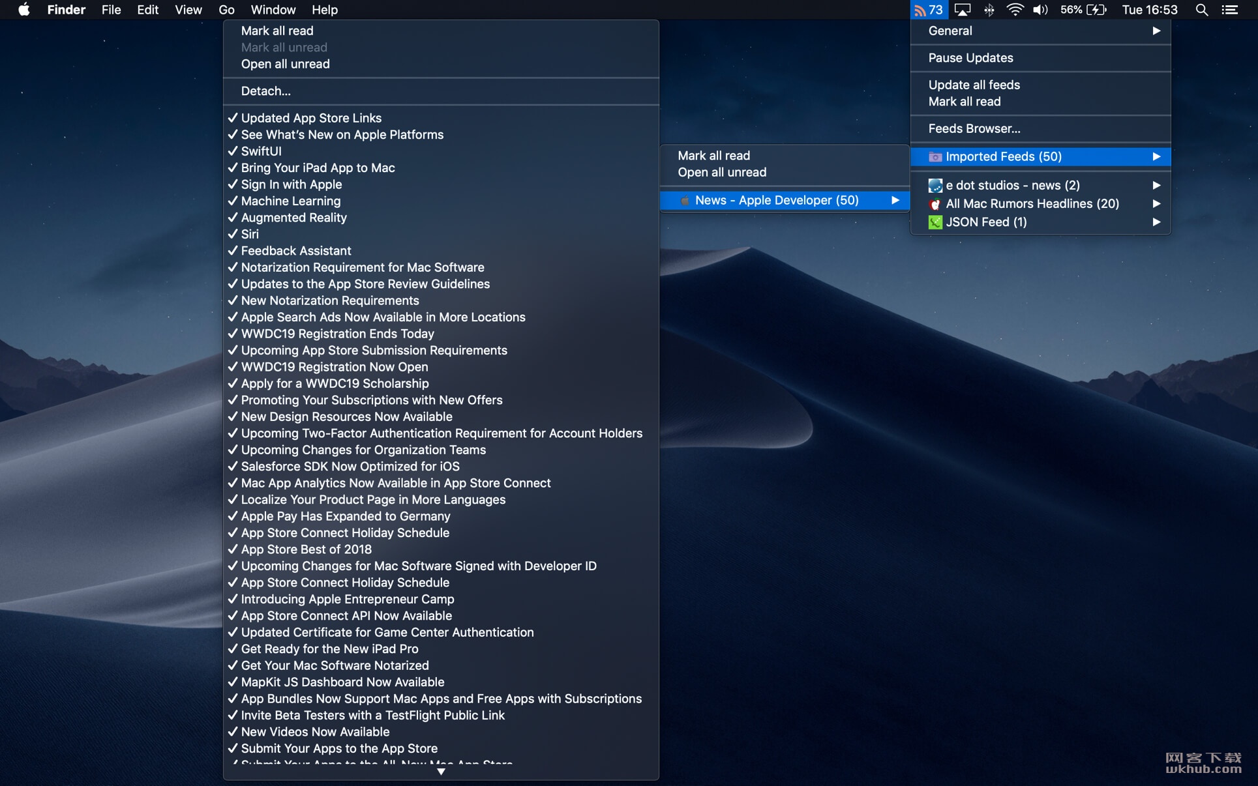Screen dimensions: 1258x786
Task: Open Notification Center list icon
Action: click(1230, 10)
